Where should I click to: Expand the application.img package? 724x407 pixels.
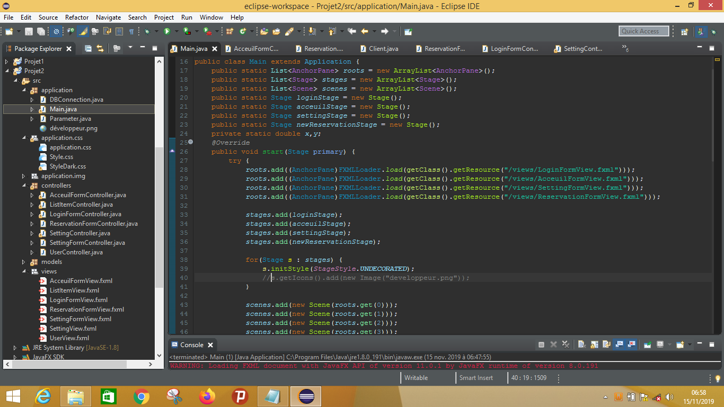coord(24,176)
